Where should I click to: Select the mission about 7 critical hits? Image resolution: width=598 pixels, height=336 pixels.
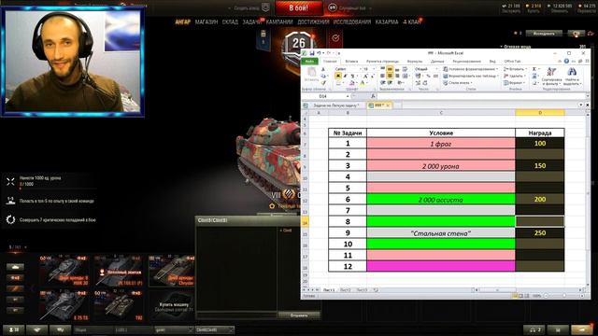tap(51, 220)
